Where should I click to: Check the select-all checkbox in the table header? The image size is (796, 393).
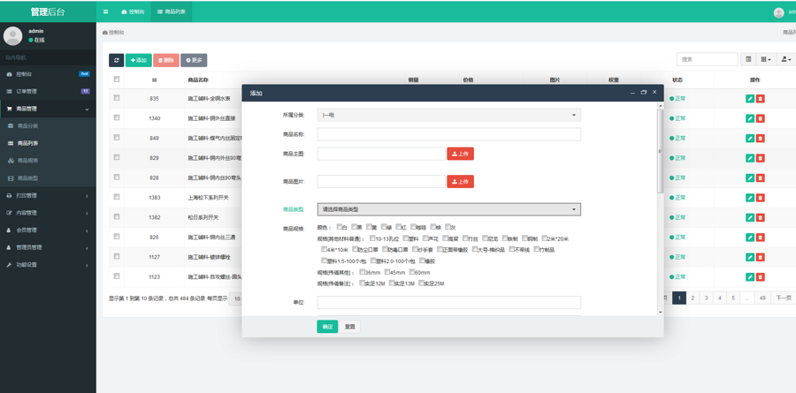point(117,79)
